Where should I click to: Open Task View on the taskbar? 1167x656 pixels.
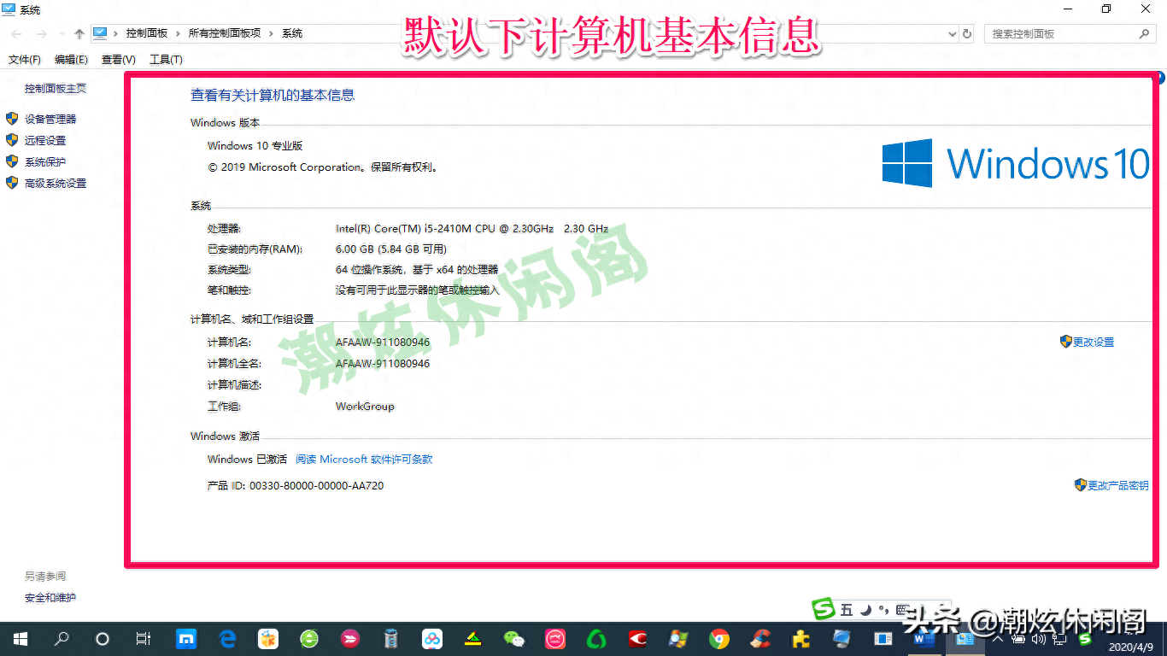[144, 639]
